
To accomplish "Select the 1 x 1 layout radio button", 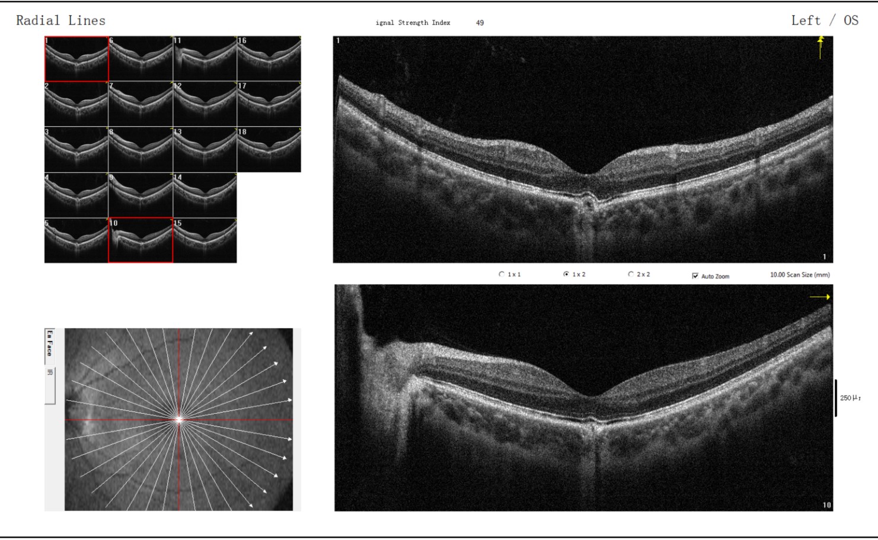I will (502, 275).
